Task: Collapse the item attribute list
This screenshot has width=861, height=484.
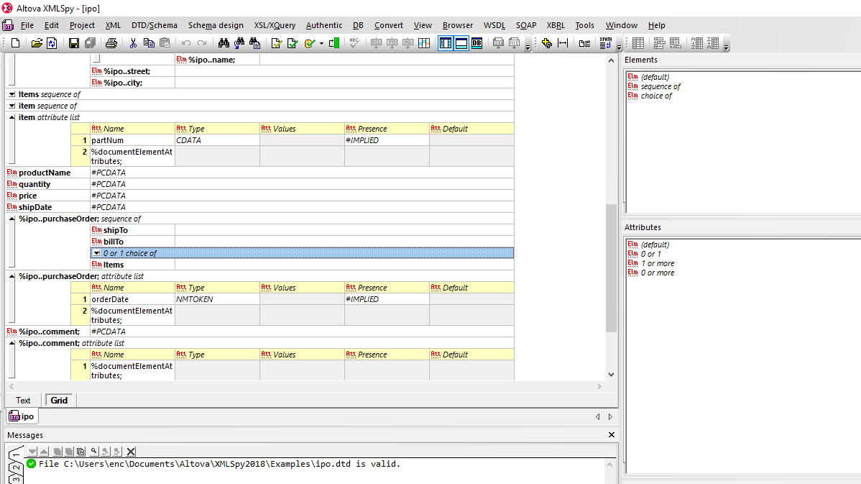Action: 11,117
